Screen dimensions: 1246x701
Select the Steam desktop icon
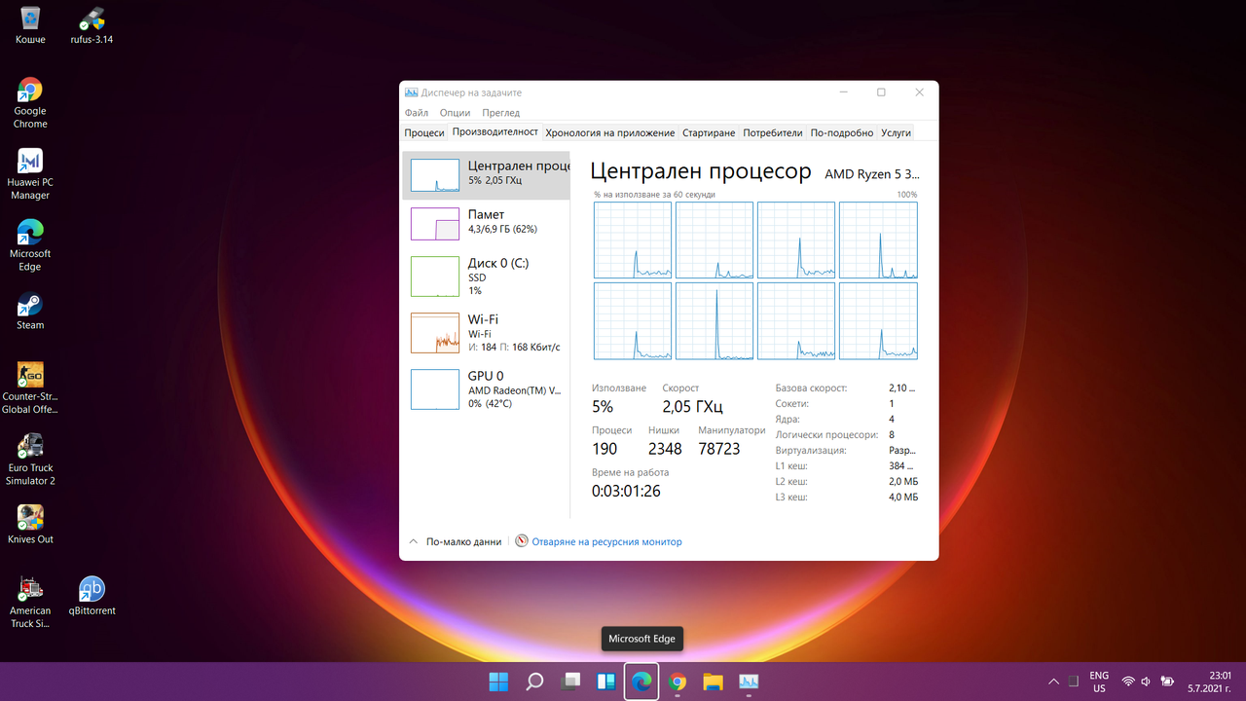[30, 312]
